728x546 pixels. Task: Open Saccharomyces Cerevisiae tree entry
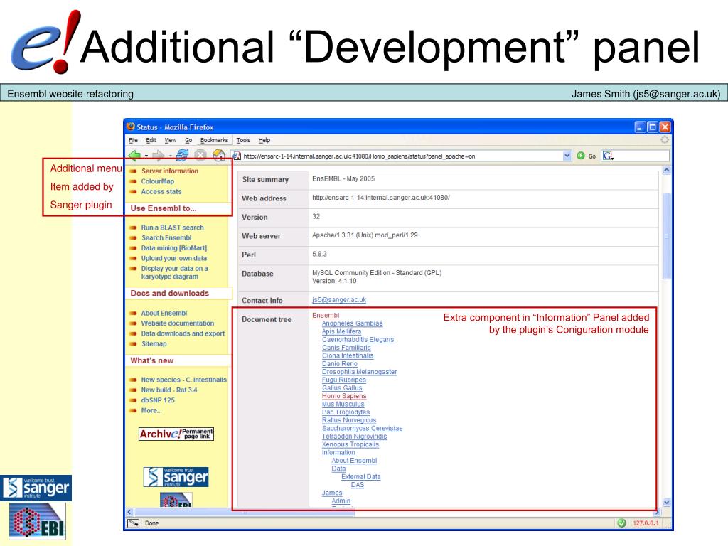click(x=362, y=428)
